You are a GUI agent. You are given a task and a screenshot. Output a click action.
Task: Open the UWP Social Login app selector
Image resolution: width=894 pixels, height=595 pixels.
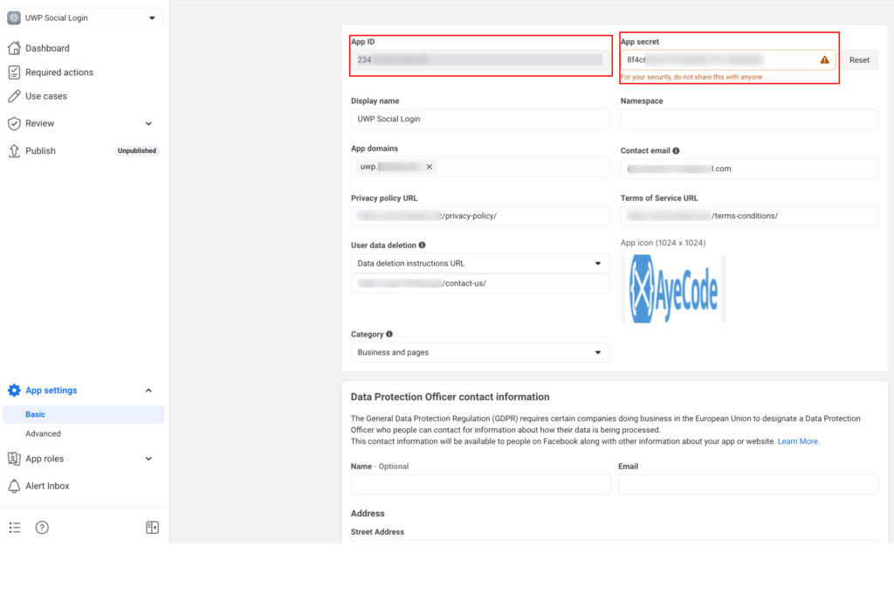click(83, 17)
